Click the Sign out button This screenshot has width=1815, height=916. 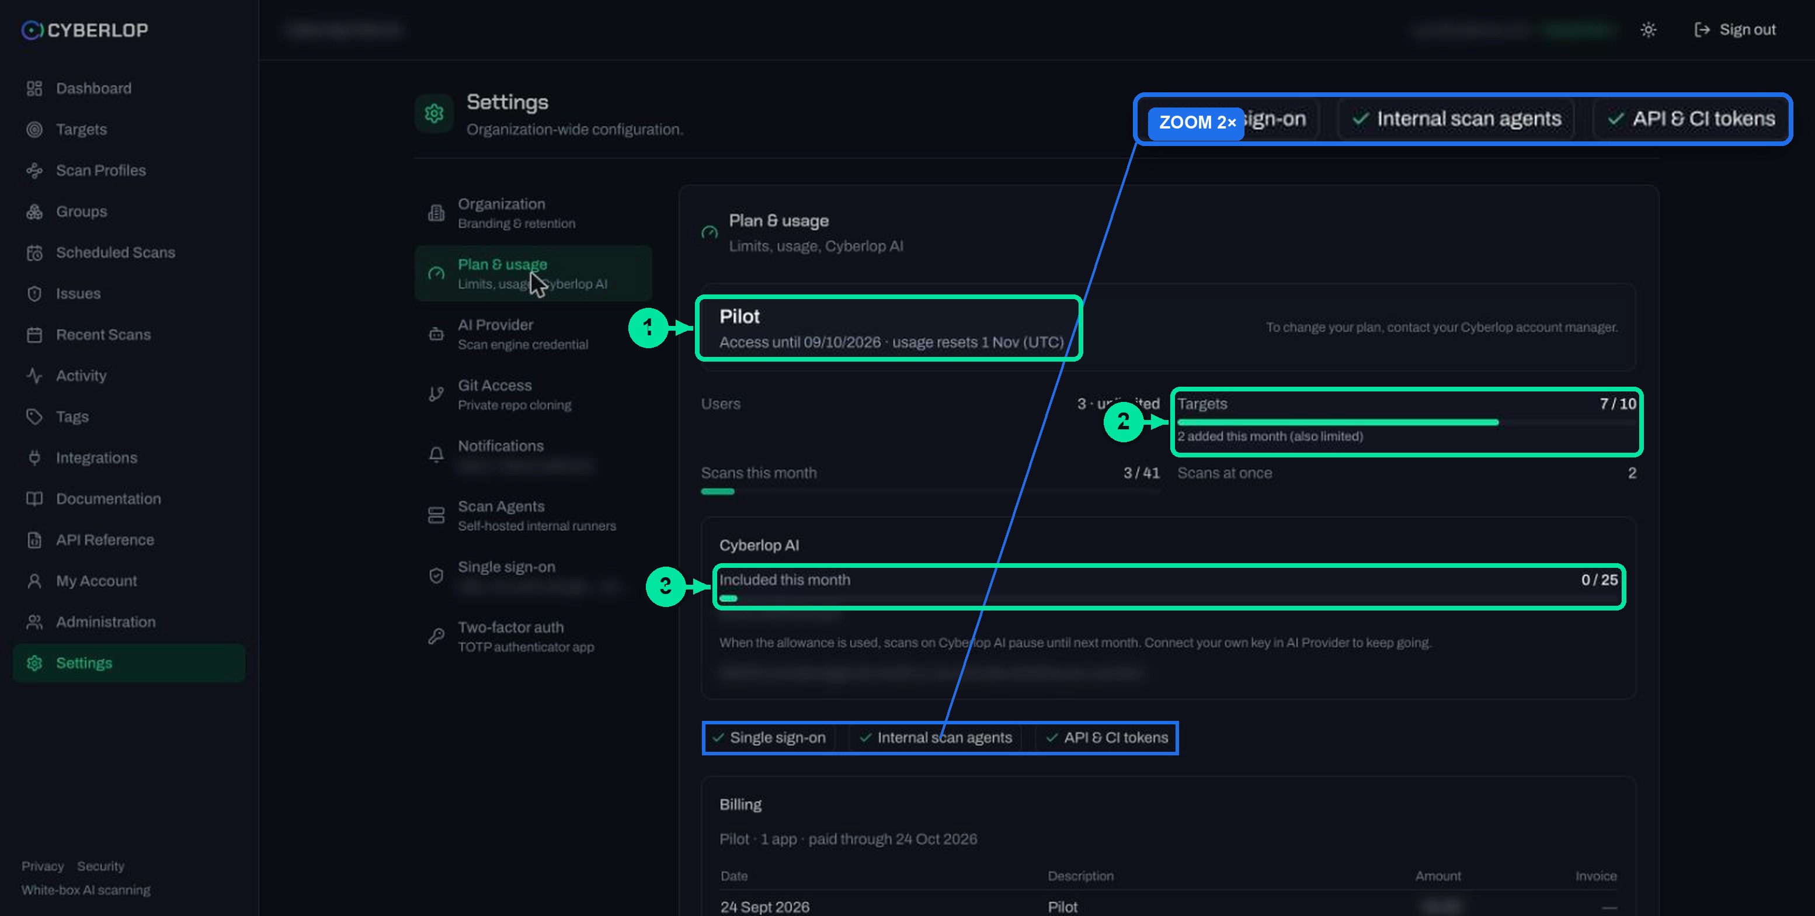(x=1734, y=30)
